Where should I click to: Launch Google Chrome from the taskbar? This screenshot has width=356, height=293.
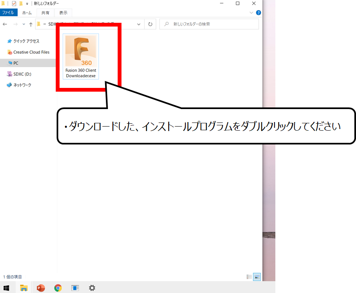point(58,288)
